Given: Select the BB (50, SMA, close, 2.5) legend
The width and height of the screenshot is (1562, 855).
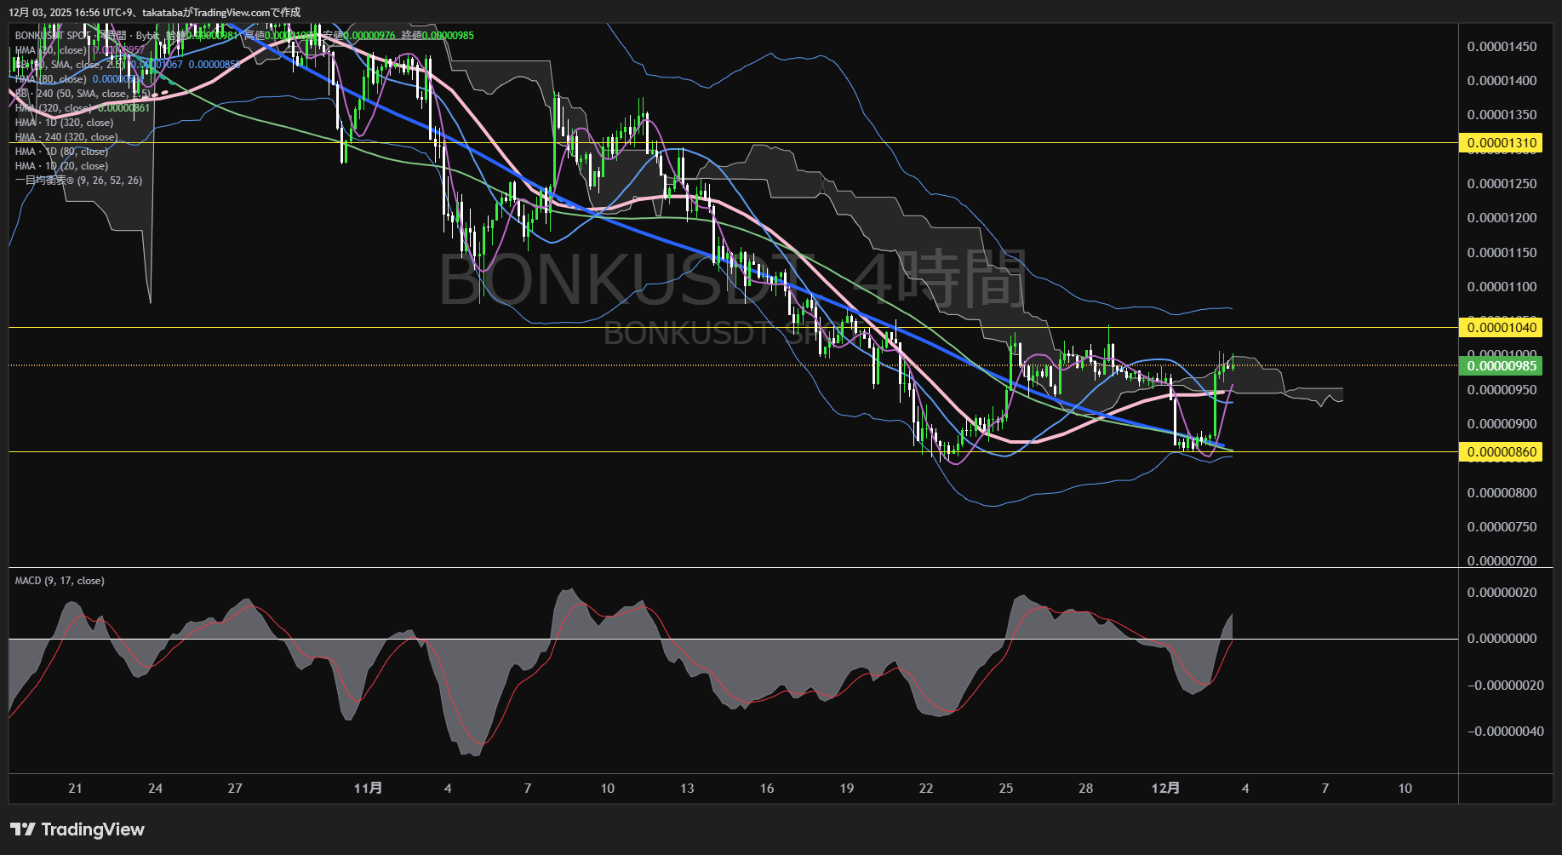Looking at the screenshot, I should [x=70, y=65].
